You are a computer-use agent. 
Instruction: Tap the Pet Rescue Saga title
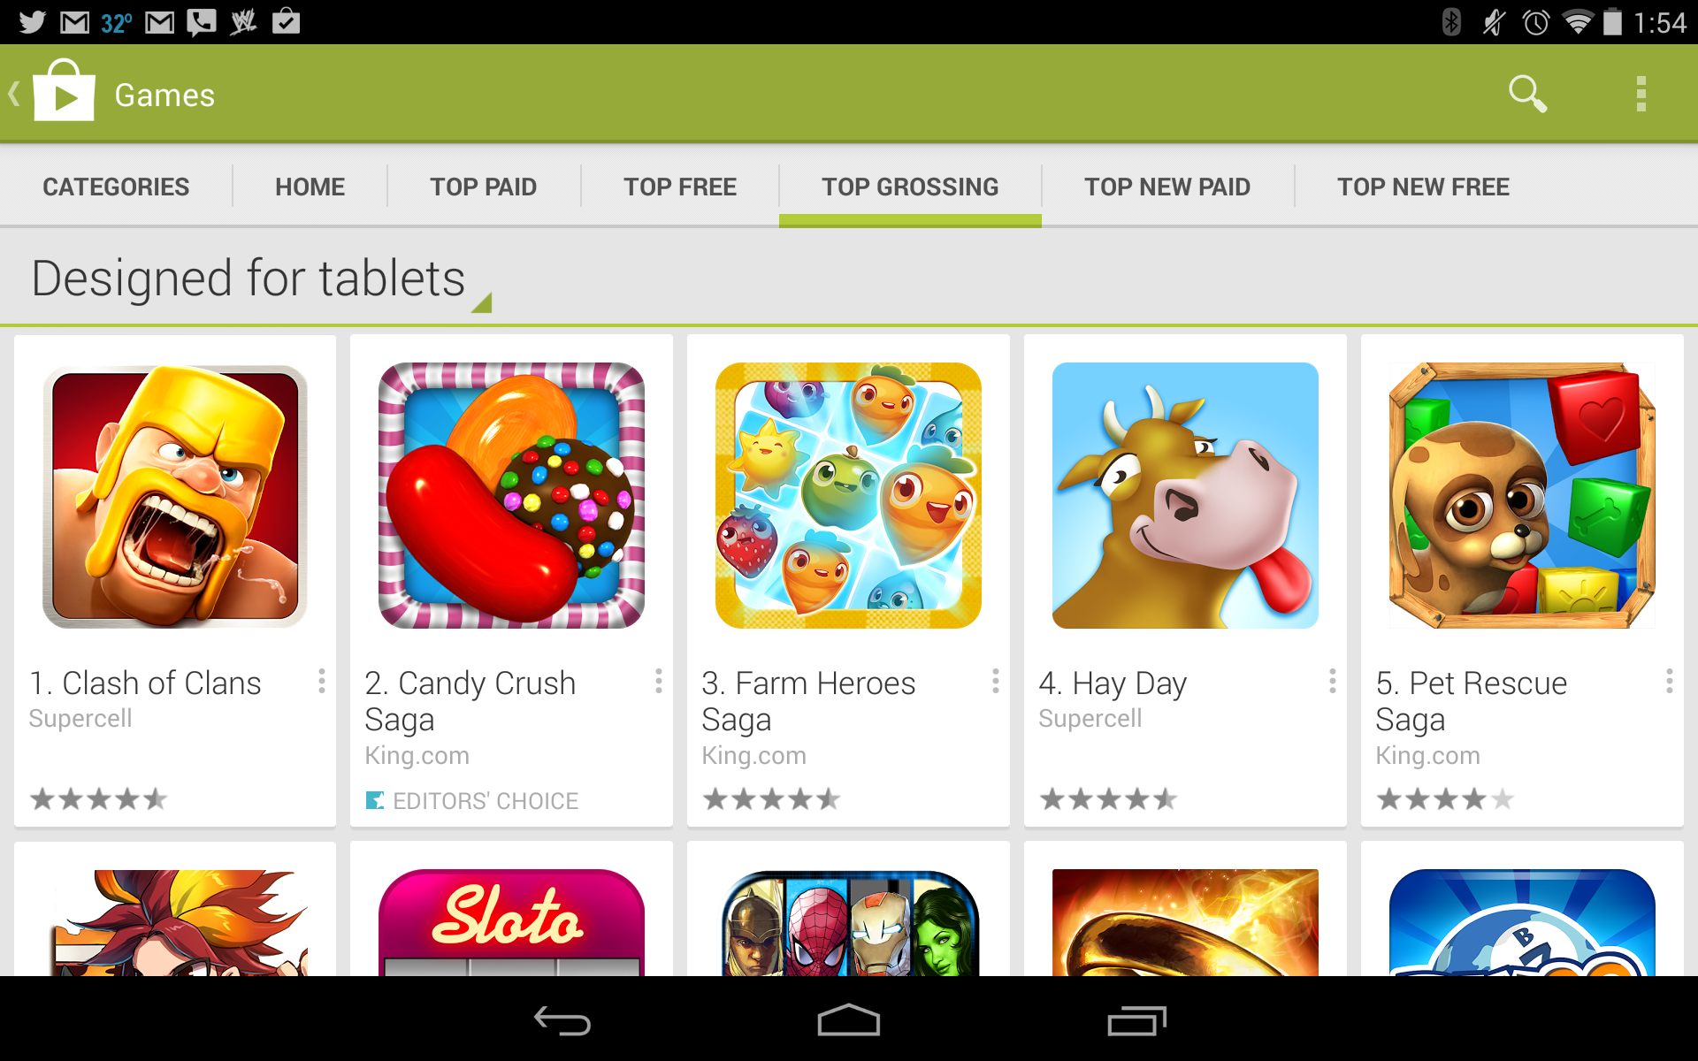tap(1472, 701)
